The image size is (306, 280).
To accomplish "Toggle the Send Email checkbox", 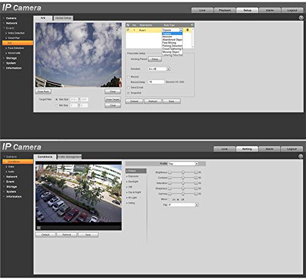I will coord(129,87).
